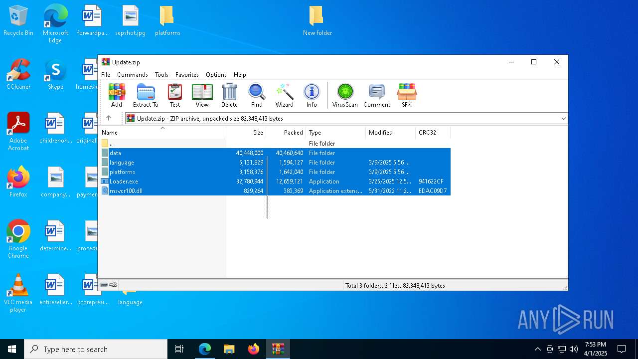This screenshot has width=638, height=359.
Task: Select Firefox desktop shortcut
Action: coord(18,181)
